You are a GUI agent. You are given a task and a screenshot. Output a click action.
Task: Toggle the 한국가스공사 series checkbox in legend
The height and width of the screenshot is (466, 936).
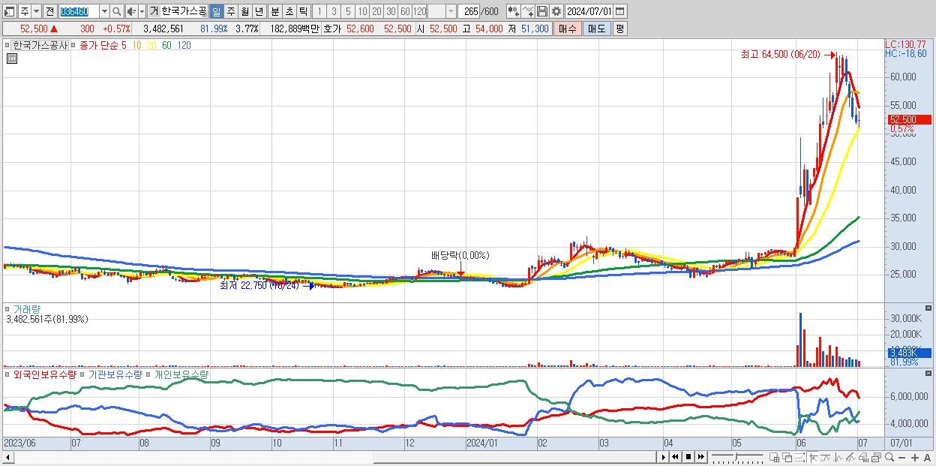(x=7, y=45)
